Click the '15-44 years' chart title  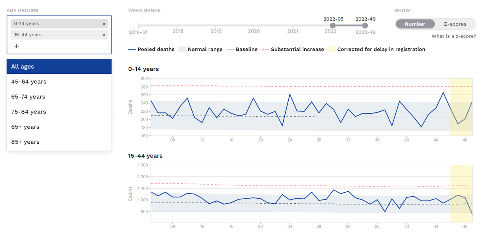tap(145, 156)
